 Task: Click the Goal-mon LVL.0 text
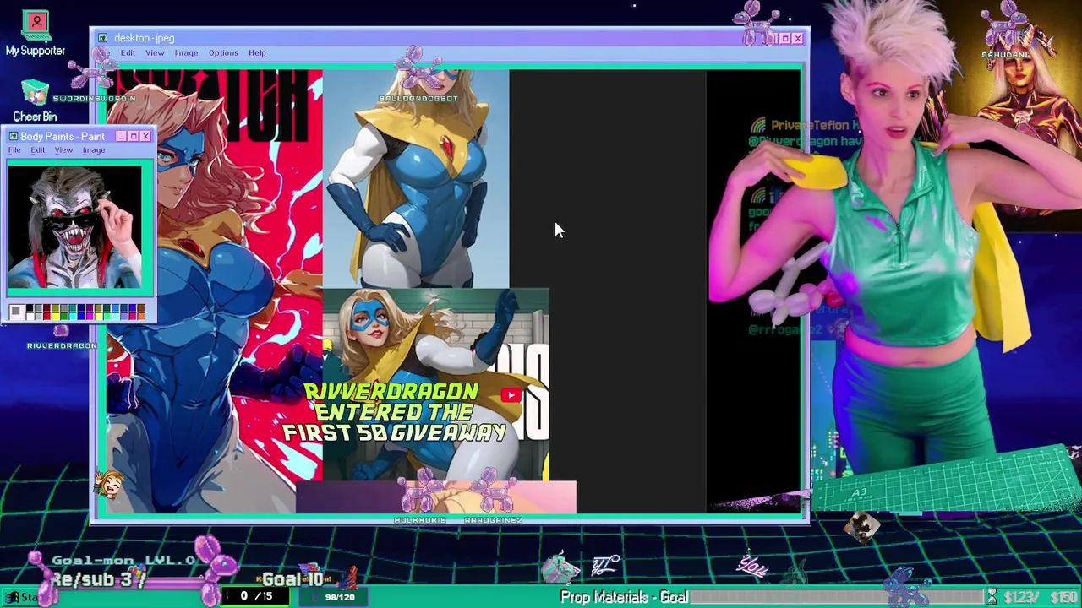123,560
